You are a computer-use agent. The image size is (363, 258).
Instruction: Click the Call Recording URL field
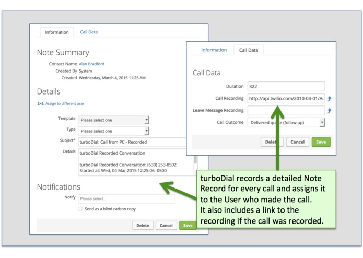(x=286, y=98)
